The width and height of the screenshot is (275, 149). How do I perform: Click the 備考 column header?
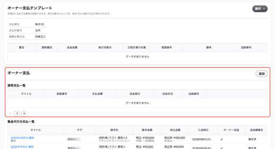click(x=209, y=48)
